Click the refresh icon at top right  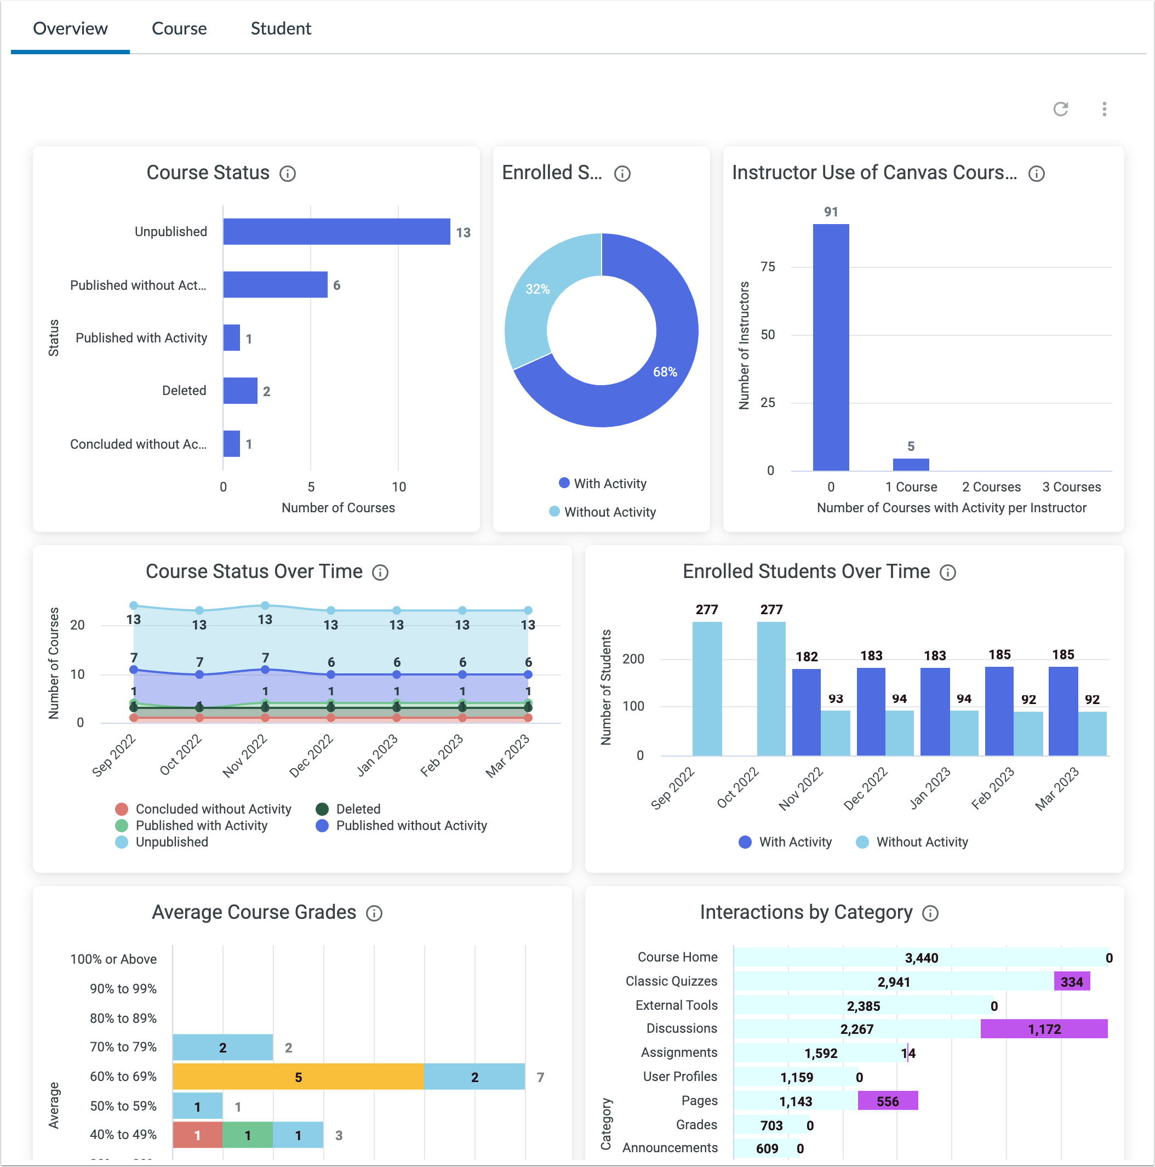coord(1062,110)
